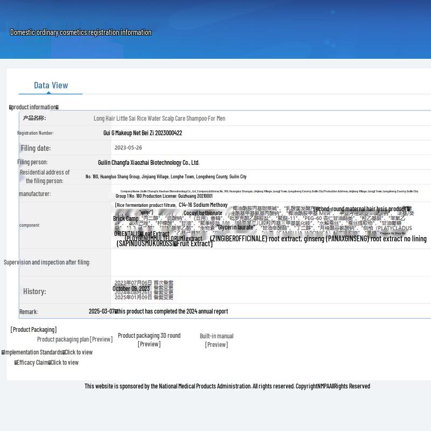Viewport: 431px width, 431px height.
Task: Click the filing date 2023-05-26 field
Action: point(128,148)
